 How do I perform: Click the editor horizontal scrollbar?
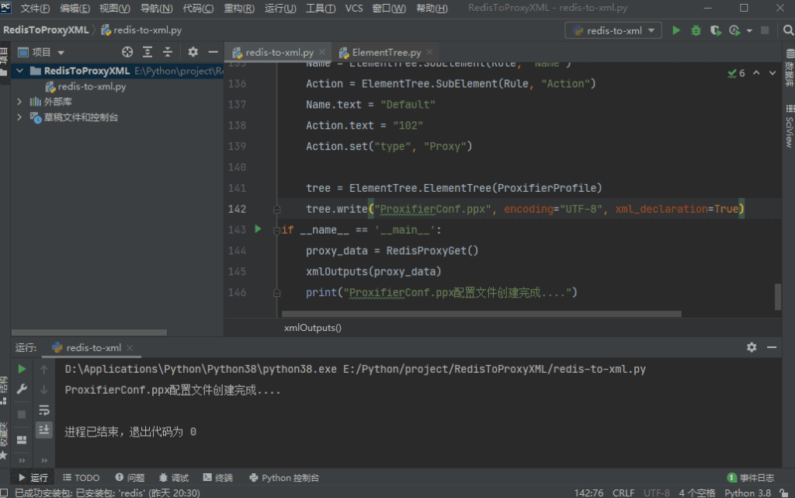pyautogui.click(x=481, y=314)
